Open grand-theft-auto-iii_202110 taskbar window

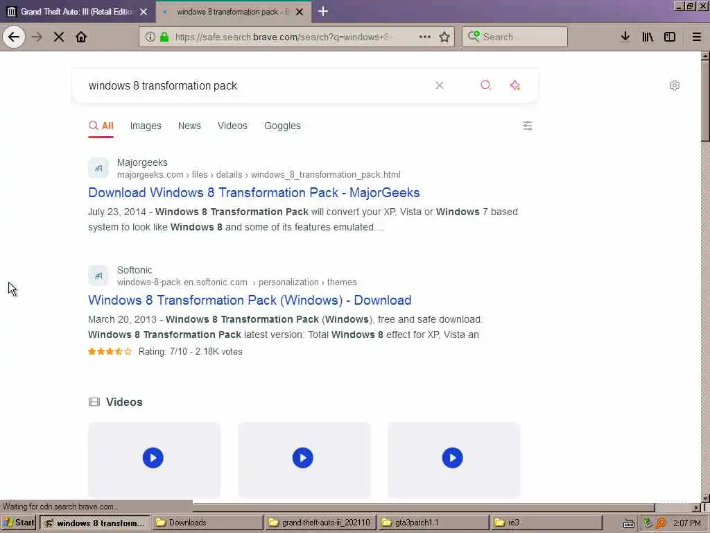320,523
